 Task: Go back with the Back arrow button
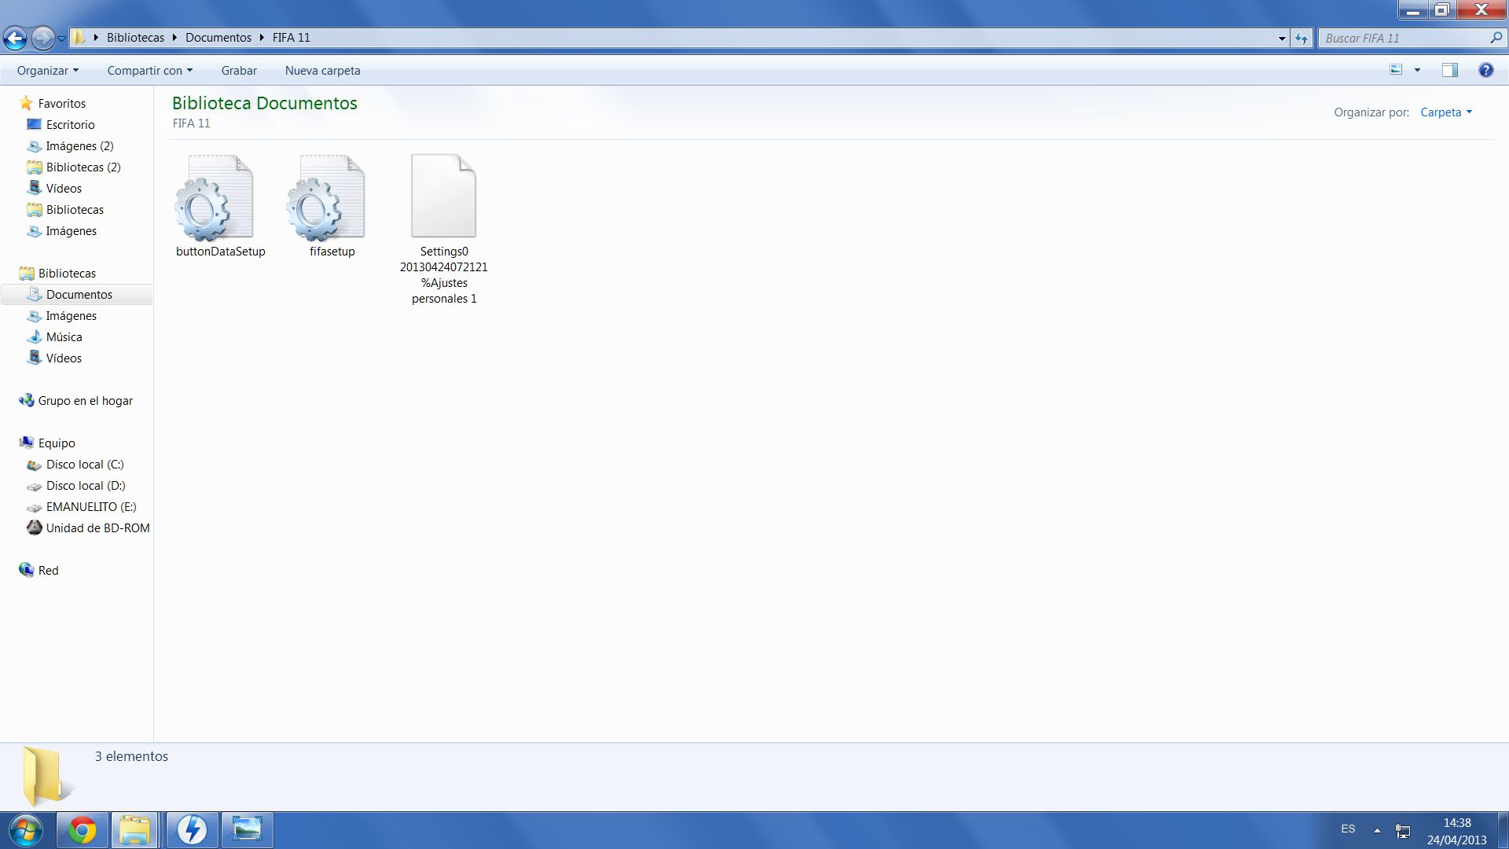pos(15,38)
